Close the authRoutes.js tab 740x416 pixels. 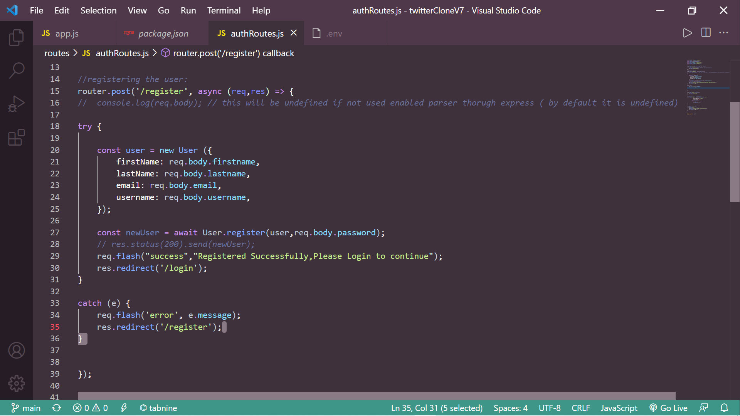pyautogui.click(x=294, y=33)
